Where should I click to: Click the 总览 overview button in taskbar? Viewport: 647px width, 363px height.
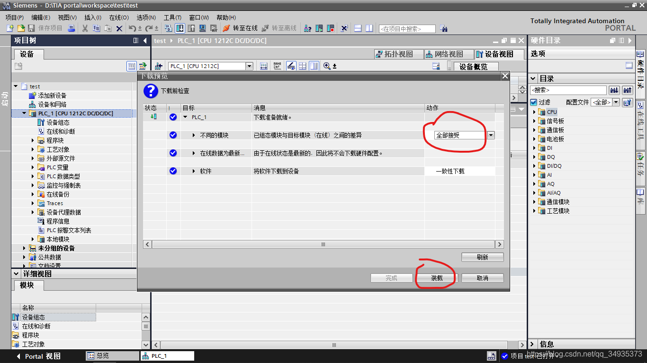(x=112, y=356)
